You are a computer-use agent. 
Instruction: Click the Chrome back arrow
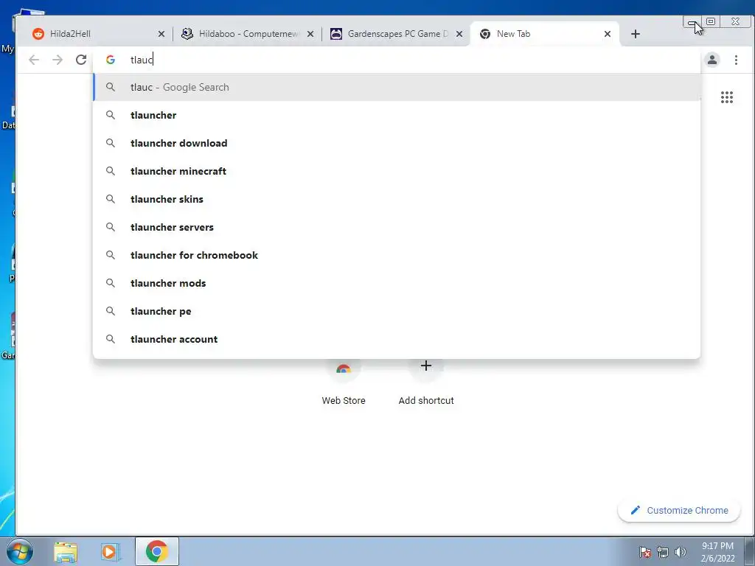pos(34,60)
